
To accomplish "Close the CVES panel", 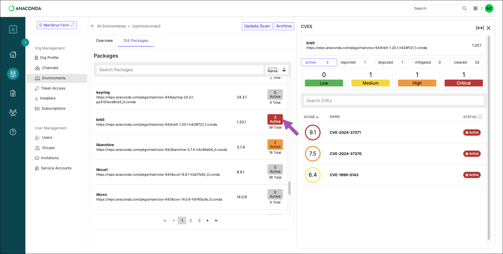I will (x=488, y=28).
